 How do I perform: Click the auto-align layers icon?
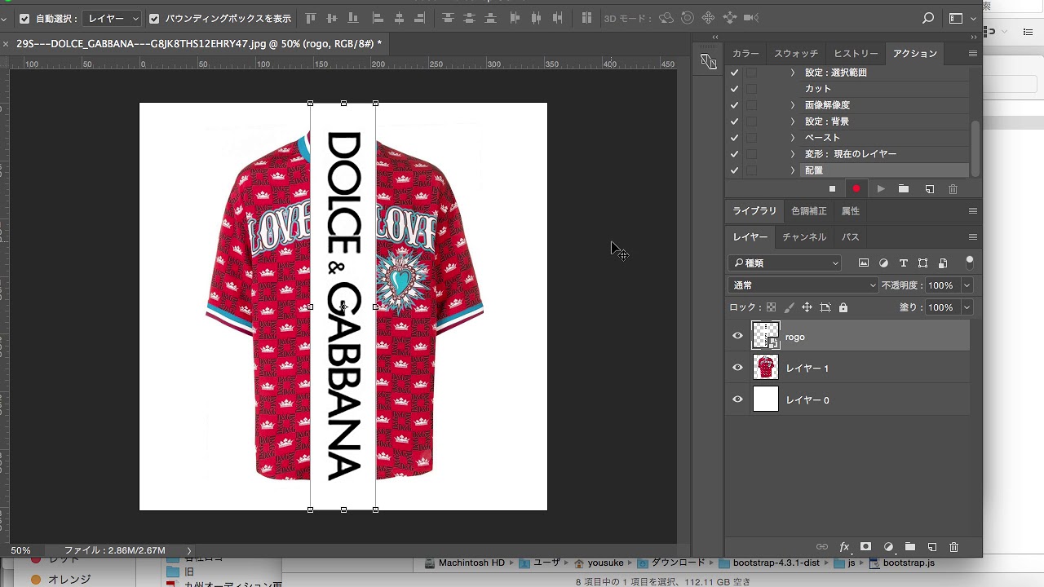(x=586, y=18)
